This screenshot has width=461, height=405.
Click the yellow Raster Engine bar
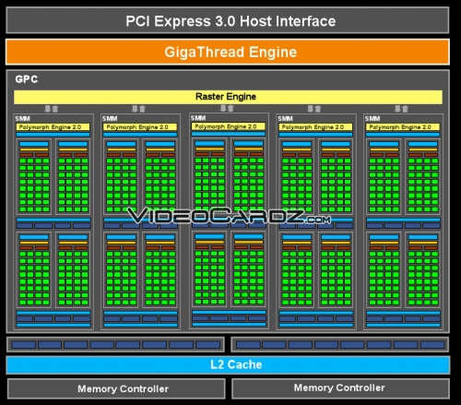(228, 97)
